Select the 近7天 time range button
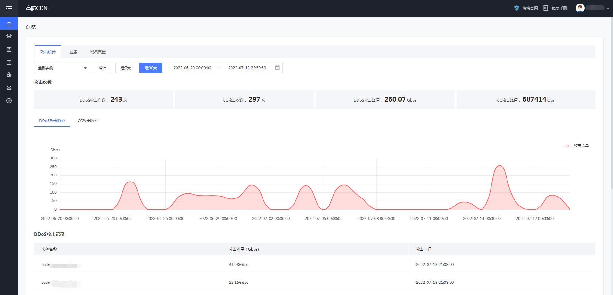Screen dimensions: 613x295 (x=126, y=68)
